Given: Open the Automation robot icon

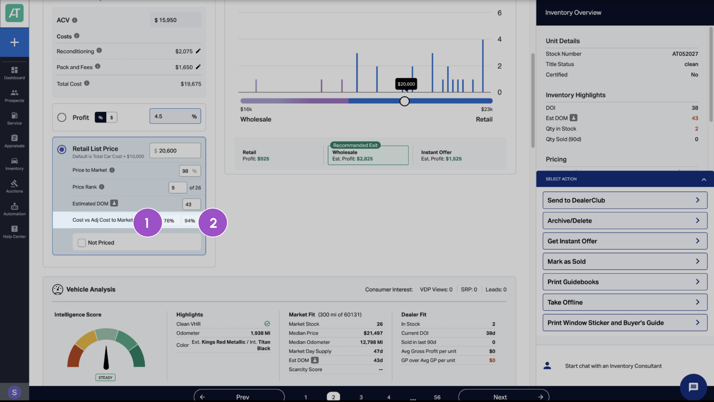Looking at the screenshot, I should pos(15,206).
